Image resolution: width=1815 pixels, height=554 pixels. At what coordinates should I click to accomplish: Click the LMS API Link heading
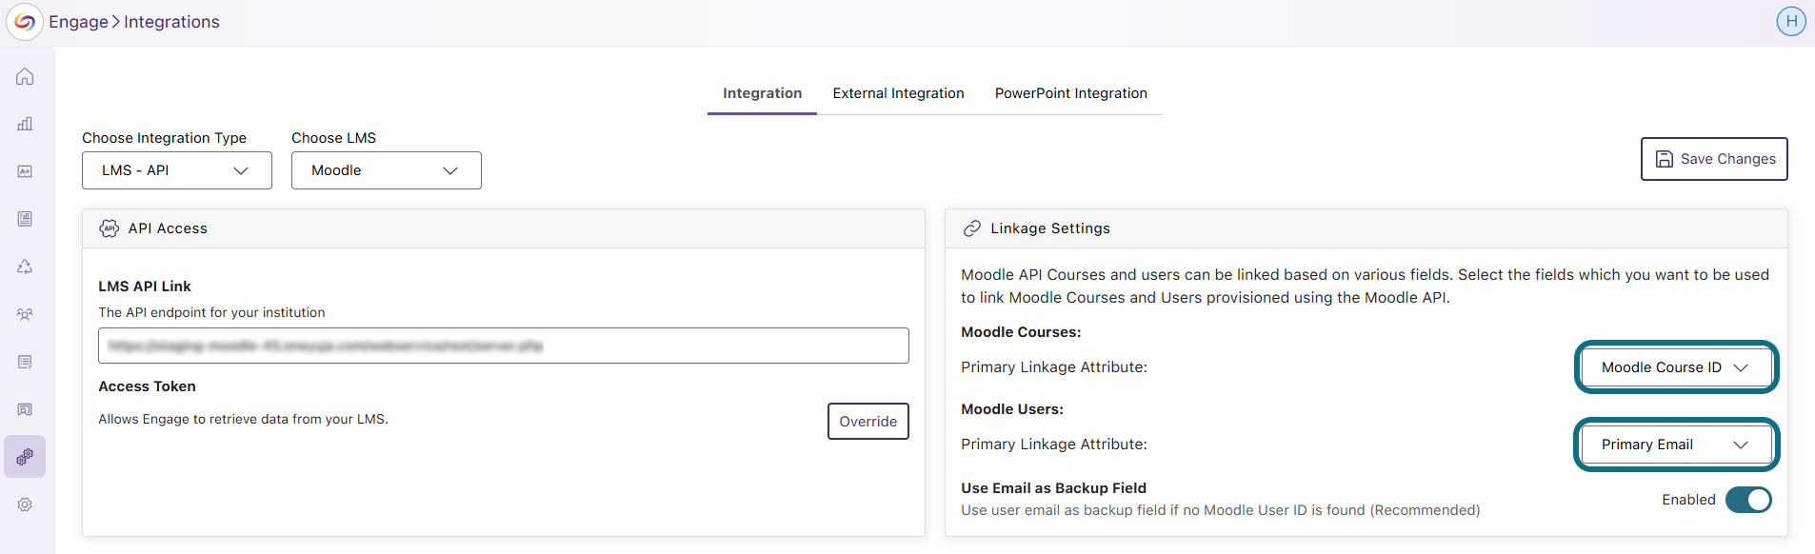coord(145,287)
